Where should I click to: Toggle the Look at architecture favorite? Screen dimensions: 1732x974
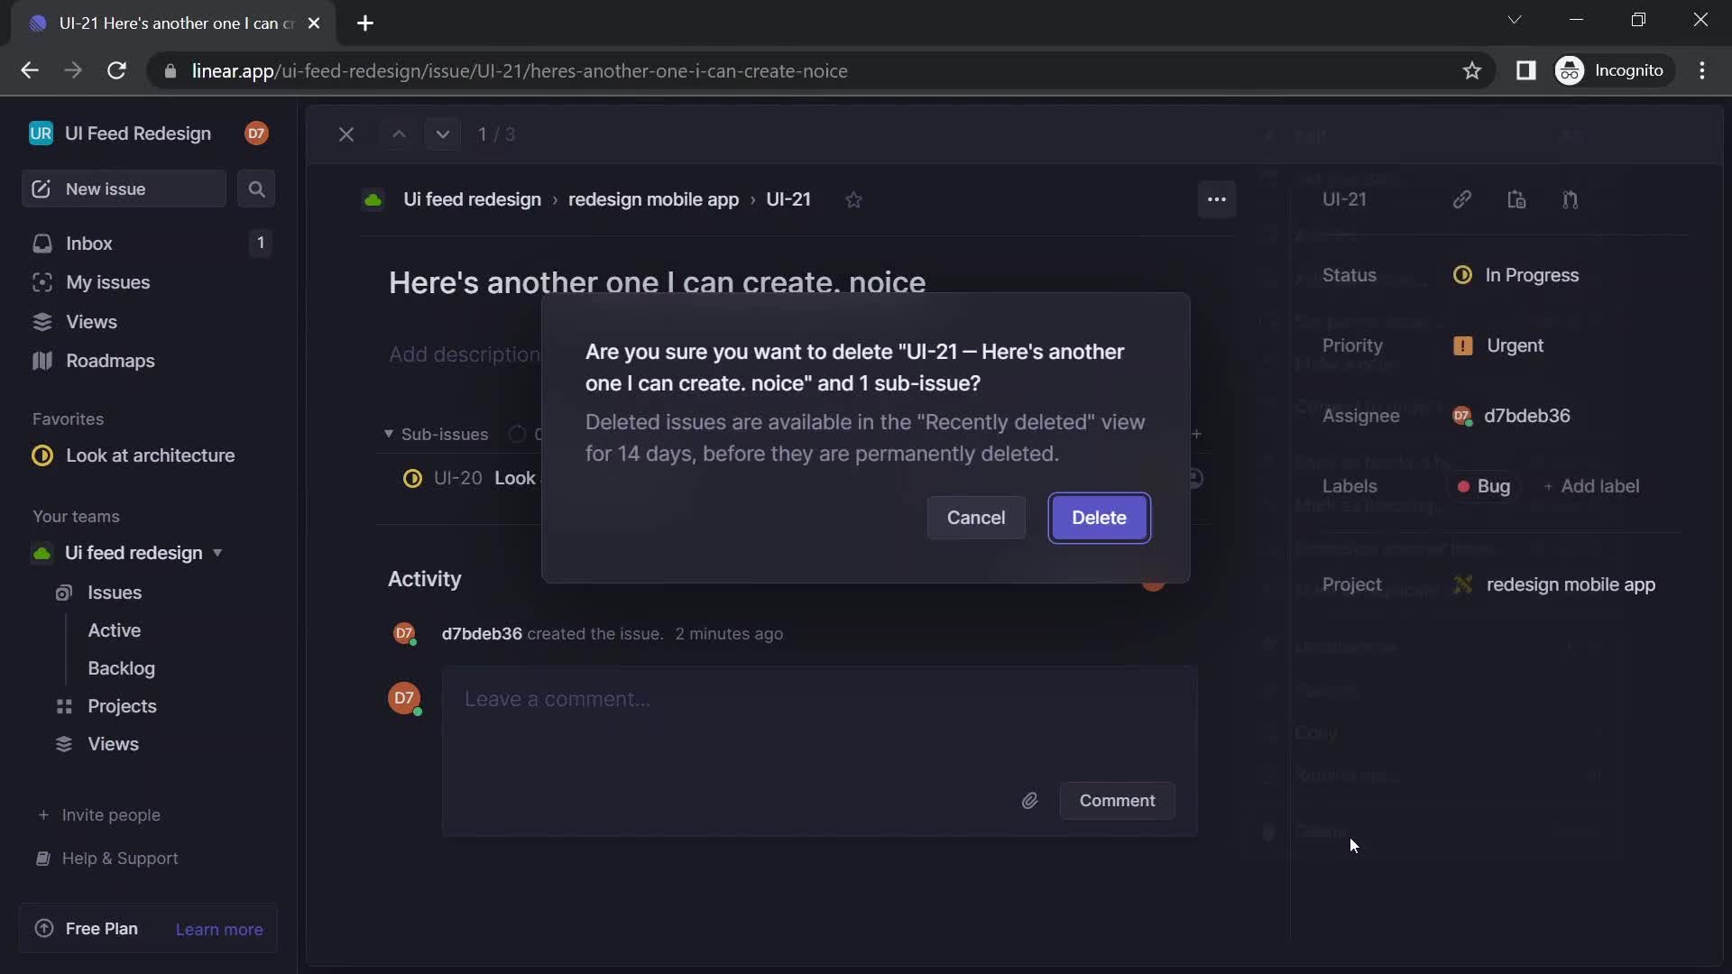(149, 455)
